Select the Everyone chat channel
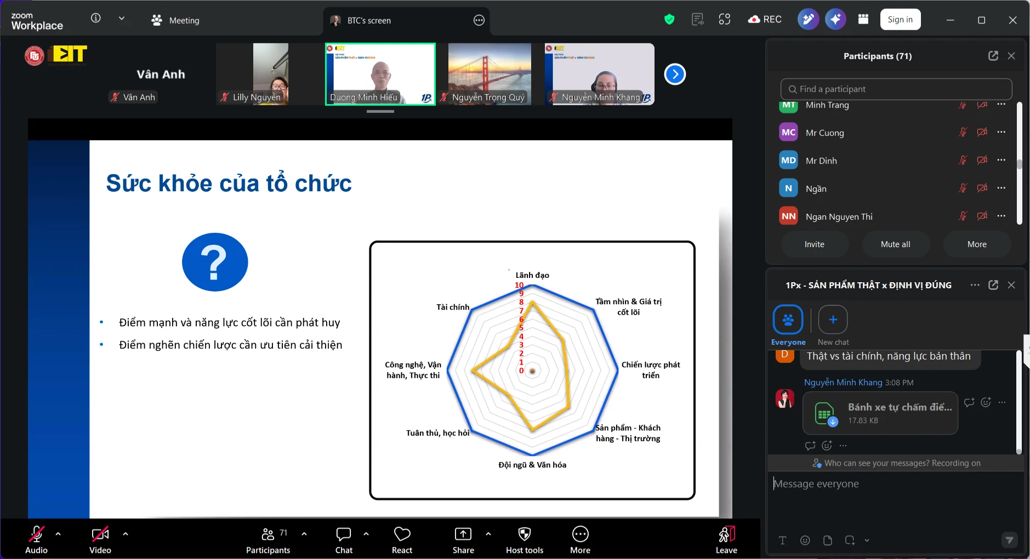The image size is (1030, 559). pyautogui.click(x=788, y=326)
